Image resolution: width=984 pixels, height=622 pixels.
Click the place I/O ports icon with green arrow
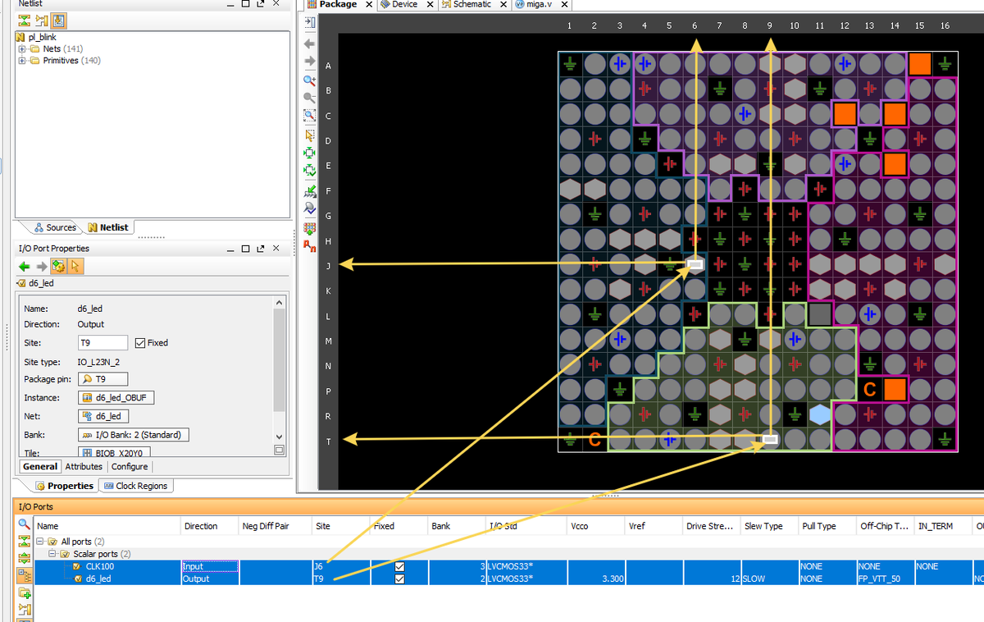(x=310, y=191)
